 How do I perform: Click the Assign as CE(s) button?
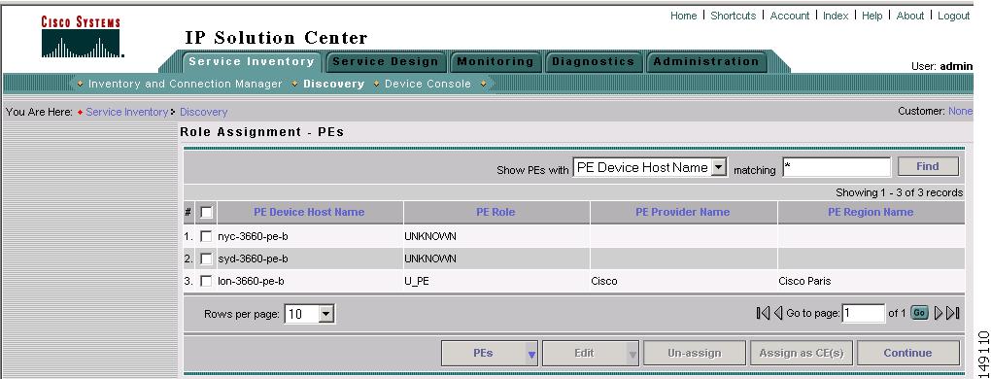pyautogui.click(x=802, y=353)
